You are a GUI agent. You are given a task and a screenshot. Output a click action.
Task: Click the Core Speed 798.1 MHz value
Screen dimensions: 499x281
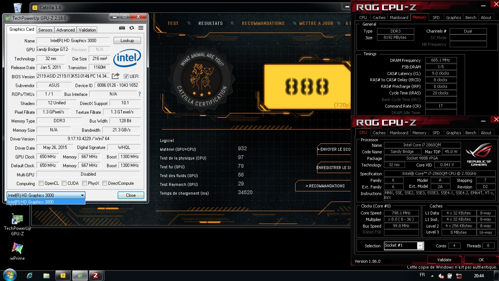(x=401, y=213)
